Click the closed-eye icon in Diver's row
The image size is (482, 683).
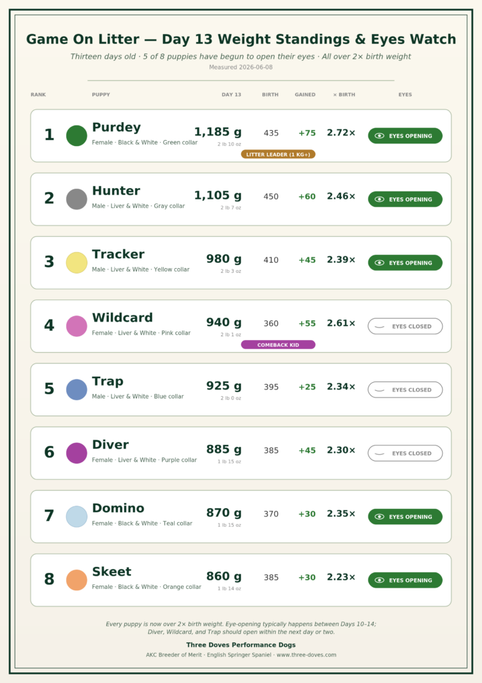[380, 454]
